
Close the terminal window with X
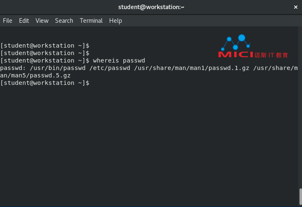click(295, 7)
